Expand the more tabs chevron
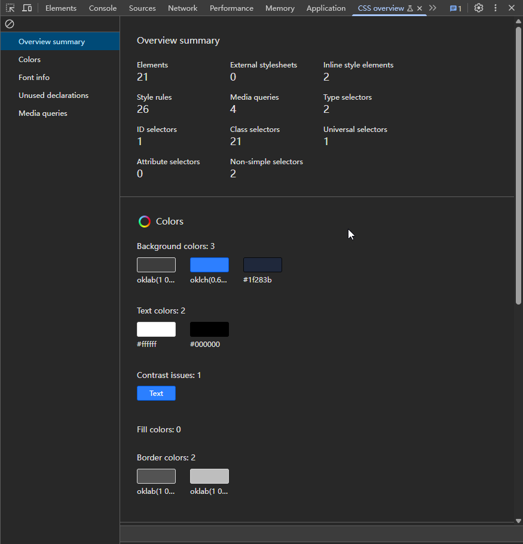This screenshot has width=523, height=544. (x=433, y=8)
